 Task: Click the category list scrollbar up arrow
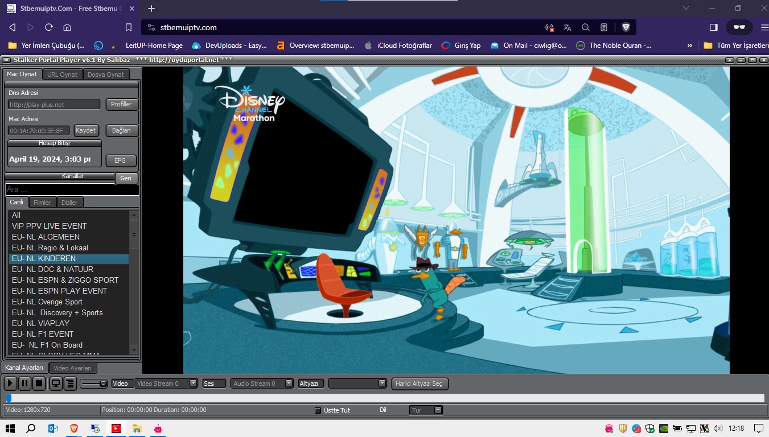[134, 215]
